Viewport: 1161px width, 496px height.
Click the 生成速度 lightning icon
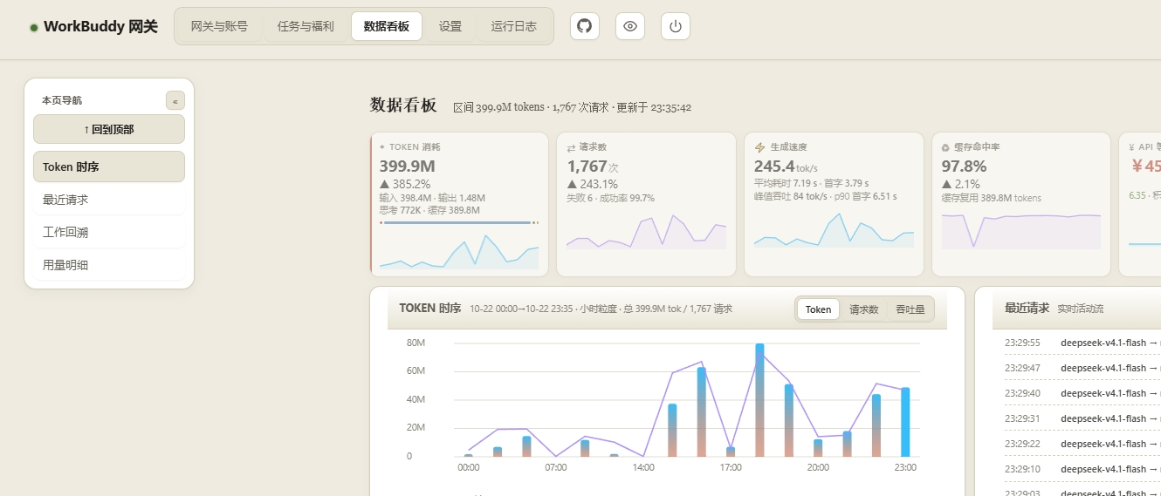pos(759,148)
